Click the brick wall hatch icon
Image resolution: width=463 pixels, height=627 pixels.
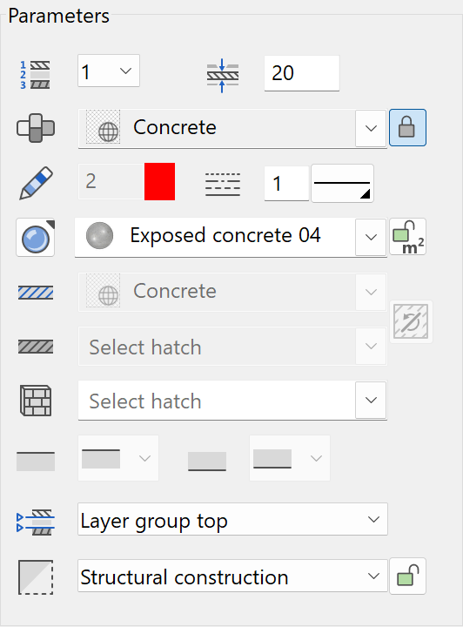36,401
